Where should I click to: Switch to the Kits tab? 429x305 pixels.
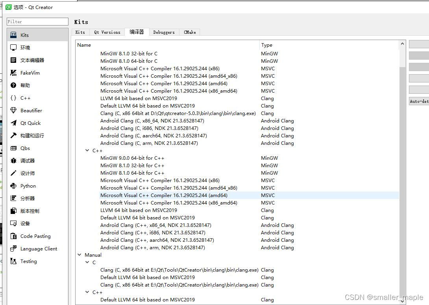(80, 32)
